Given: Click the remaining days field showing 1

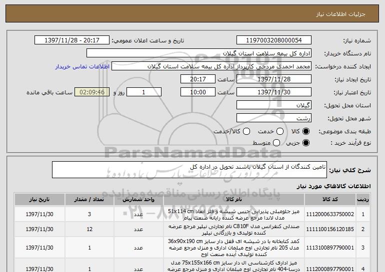Looking at the screenshot, I should tap(144, 92).
